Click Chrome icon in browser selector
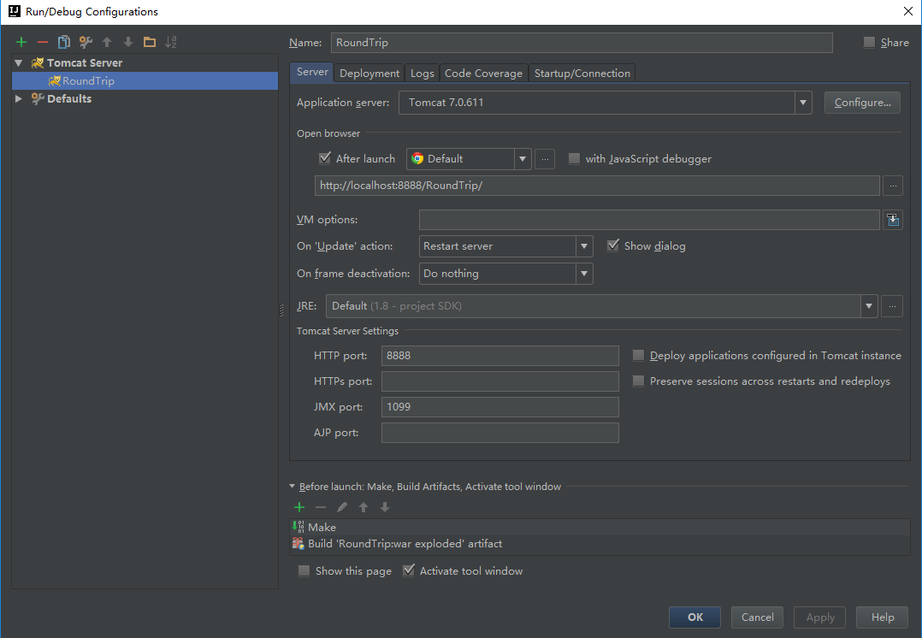The width and height of the screenshot is (922, 638). (417, 159)
